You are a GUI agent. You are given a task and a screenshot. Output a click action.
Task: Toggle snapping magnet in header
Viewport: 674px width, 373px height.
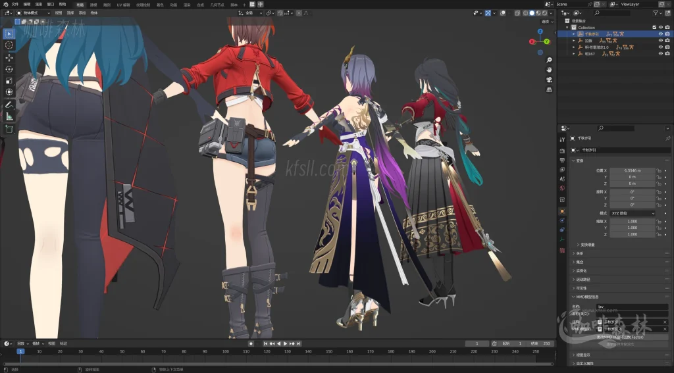point(280,13)
